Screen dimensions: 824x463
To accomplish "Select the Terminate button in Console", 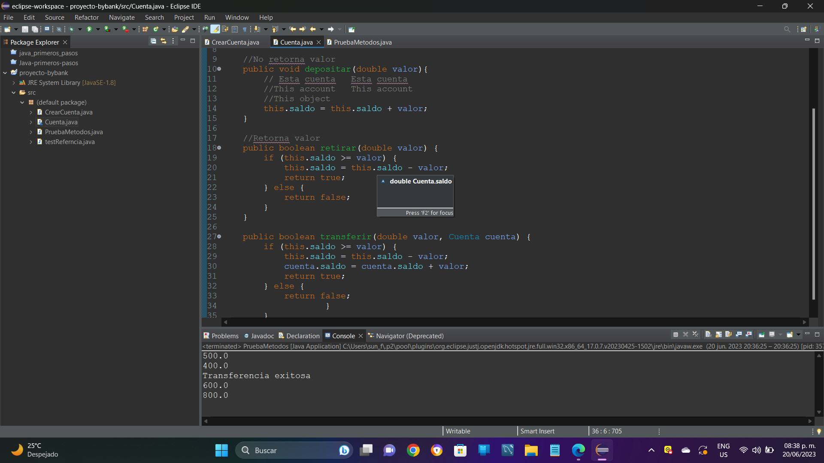I will (674, 335).
